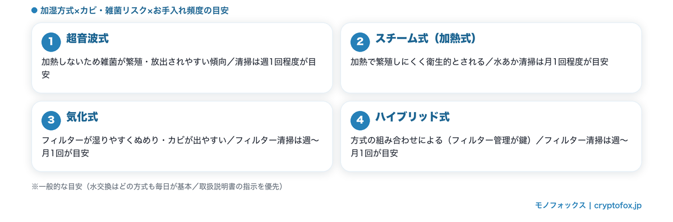The height and width of the screenshot is (222, 673).
Task: Select the 気化式 heading
Action: click(82, 117)
